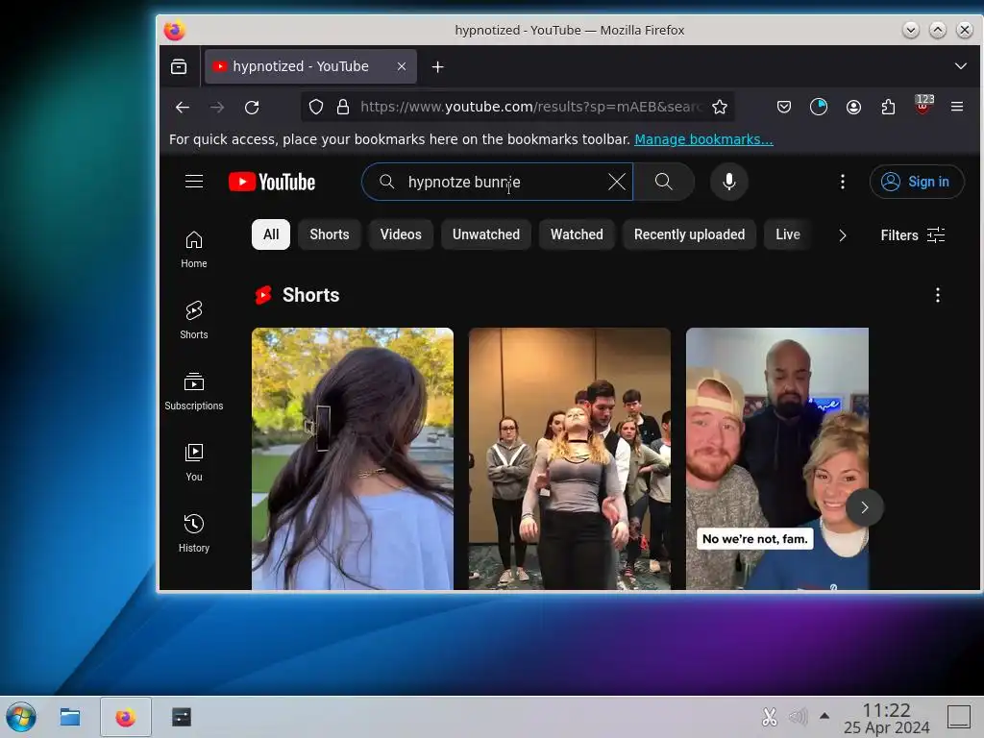Screen dimensions: 984x738
Task: Select the Videos filter chip
Action: [x=401, y=234]
